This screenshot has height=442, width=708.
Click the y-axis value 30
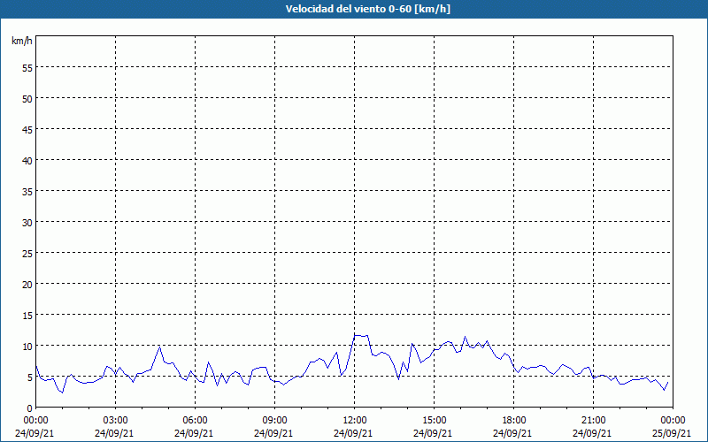pyautogui.click(x=27, y=223)
